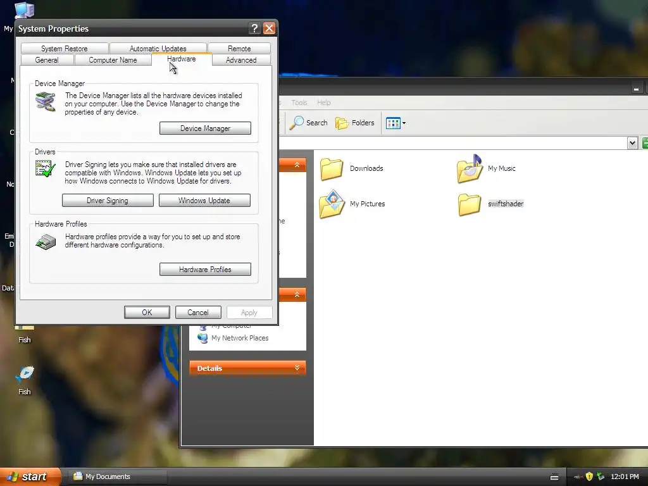Open the Hardware Profiles button
Screen dimensions: 648x486
205,270
